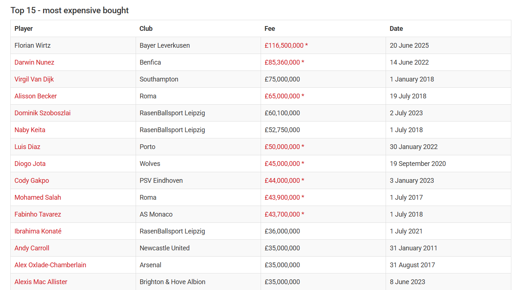The width and height of the screenshot is (522, 290).
Task: Click the 31 January 2011 date cell
Action: (x=448, y=248)
